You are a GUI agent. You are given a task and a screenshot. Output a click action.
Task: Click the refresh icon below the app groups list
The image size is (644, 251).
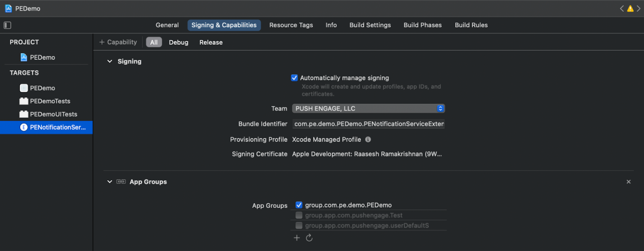[309, 238]
